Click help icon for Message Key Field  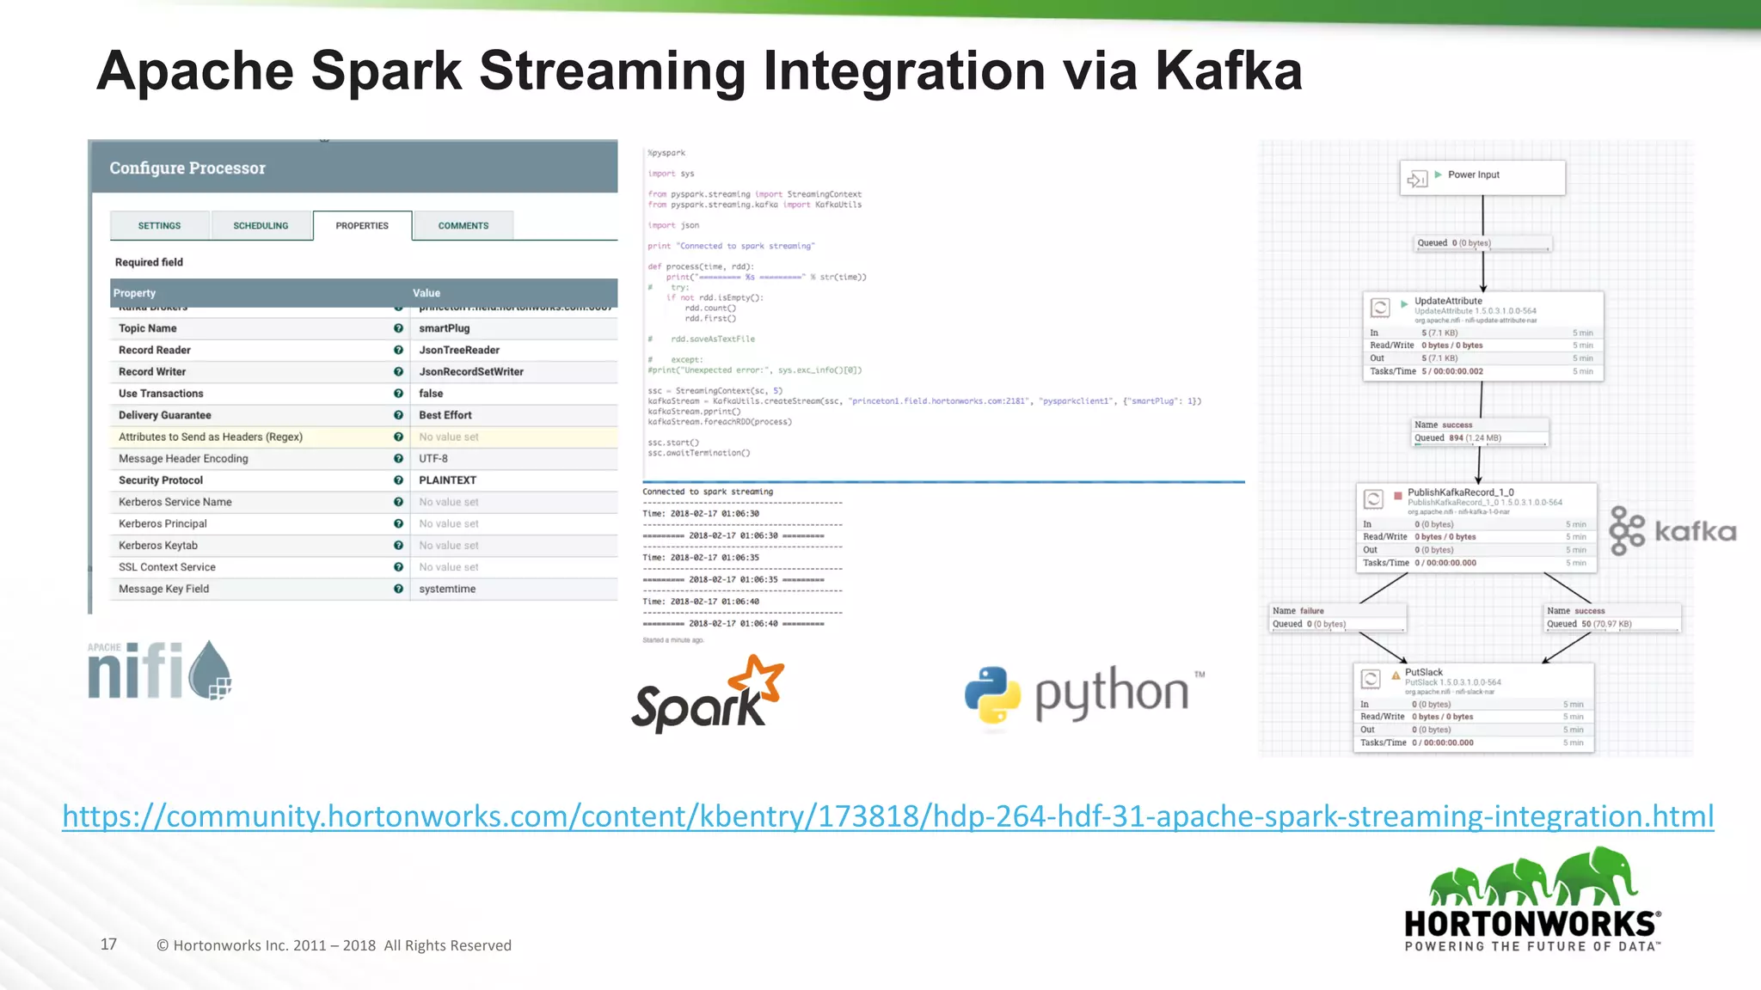pyautogui.click(x=398, y=589)
